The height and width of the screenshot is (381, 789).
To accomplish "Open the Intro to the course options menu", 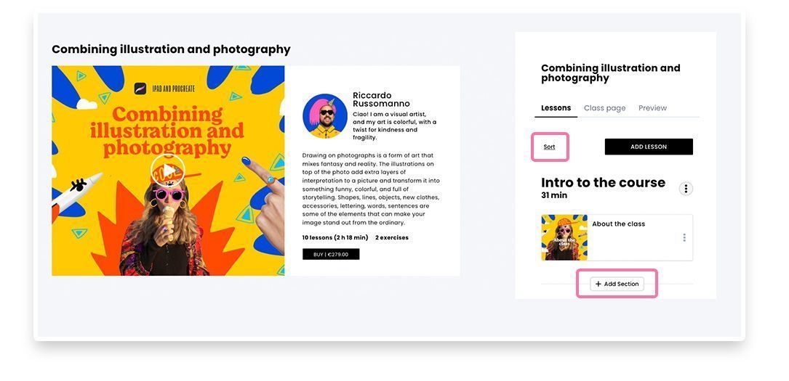I will click(686, 189).
